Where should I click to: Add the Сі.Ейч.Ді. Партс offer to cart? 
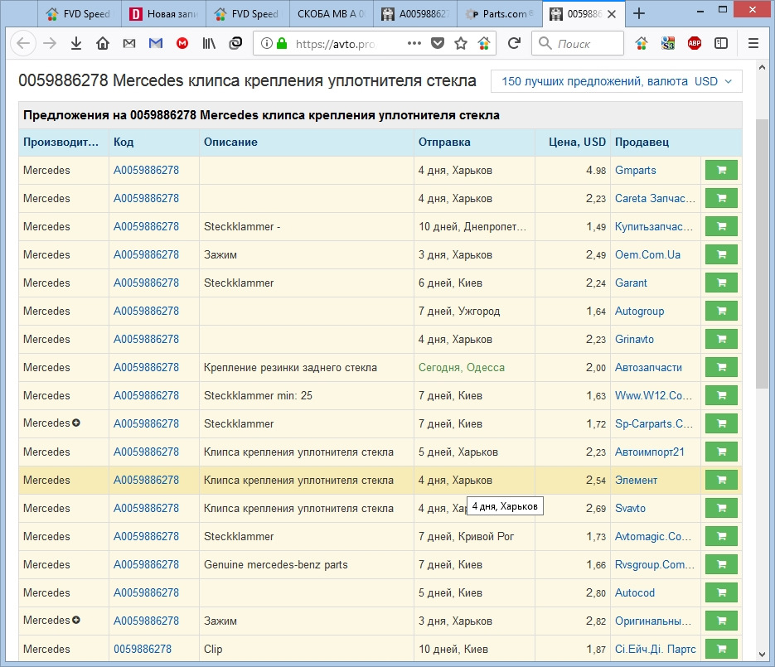(x=721, y=649)
